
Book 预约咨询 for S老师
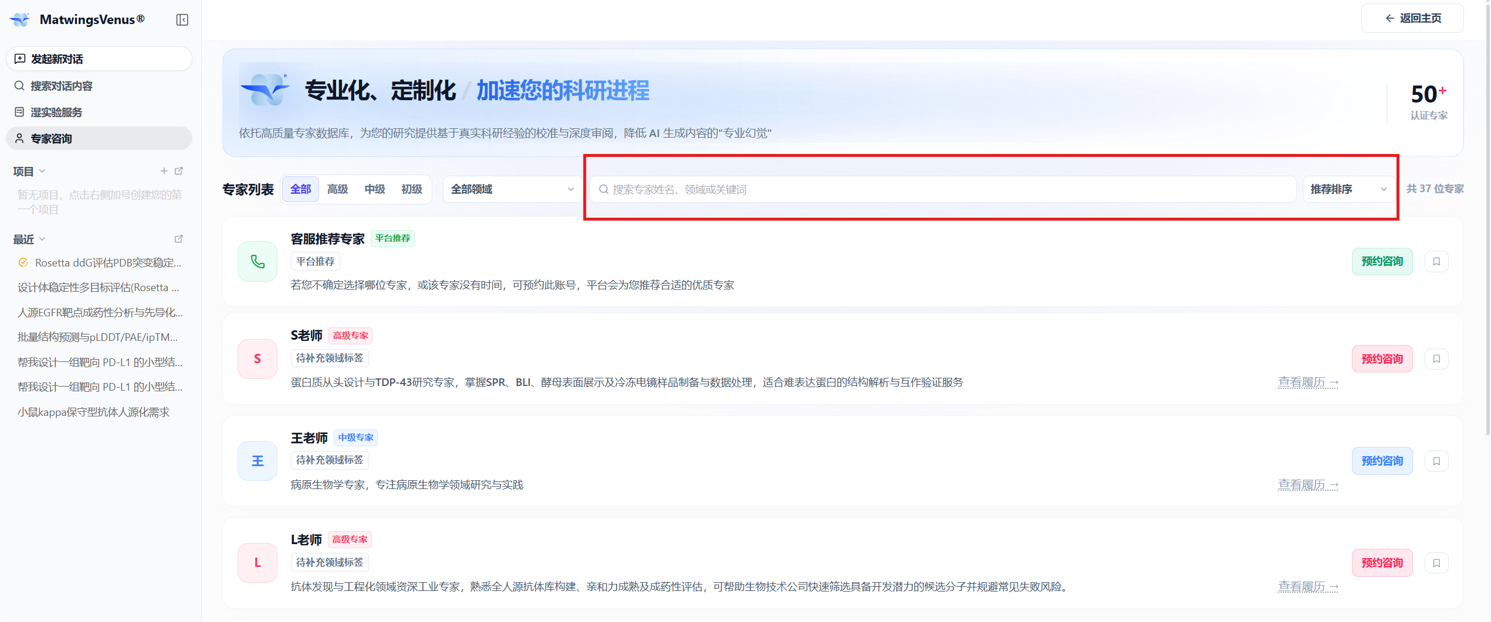coord(1382,358)
